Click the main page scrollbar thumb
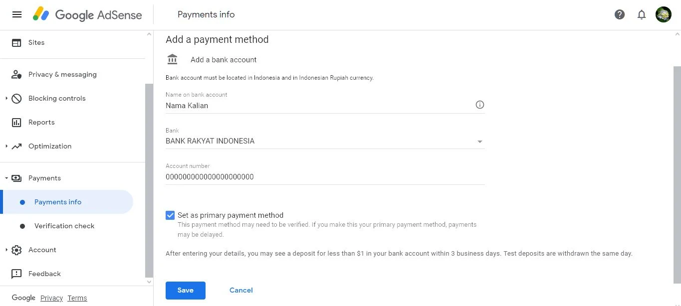Image resolution: width=681 pixels, height=306 pixels. coord(677,174)
